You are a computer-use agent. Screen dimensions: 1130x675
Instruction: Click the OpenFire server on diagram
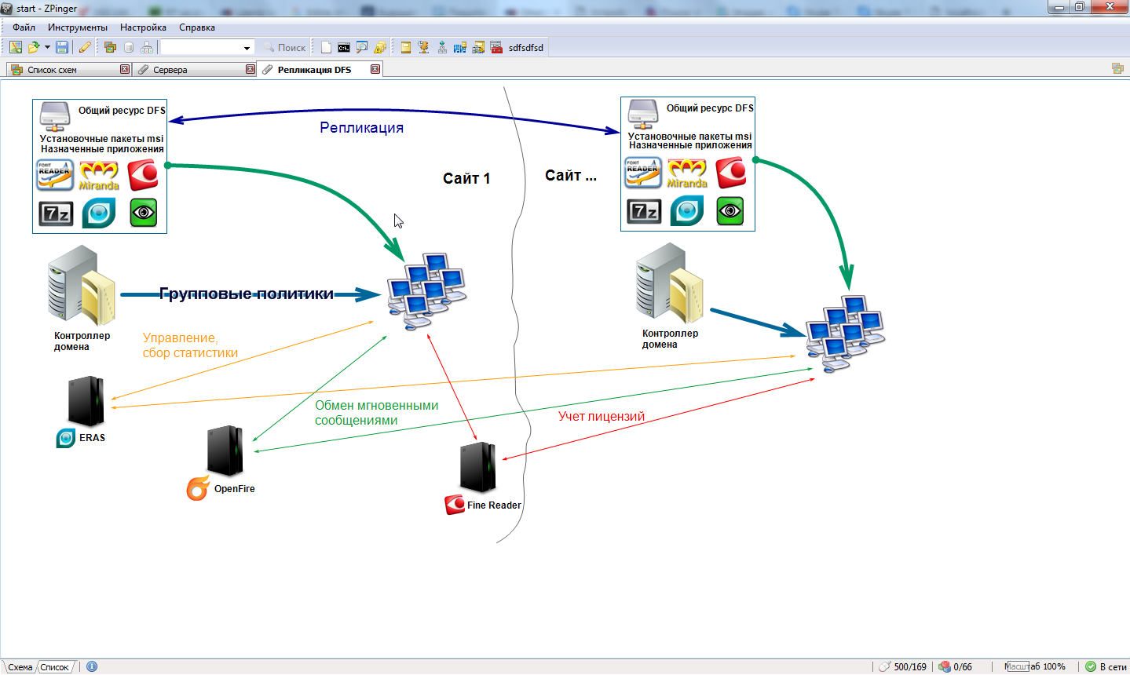click(225, 451)
